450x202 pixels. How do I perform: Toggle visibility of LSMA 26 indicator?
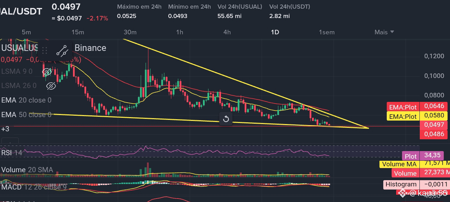(x=51, y=86)
